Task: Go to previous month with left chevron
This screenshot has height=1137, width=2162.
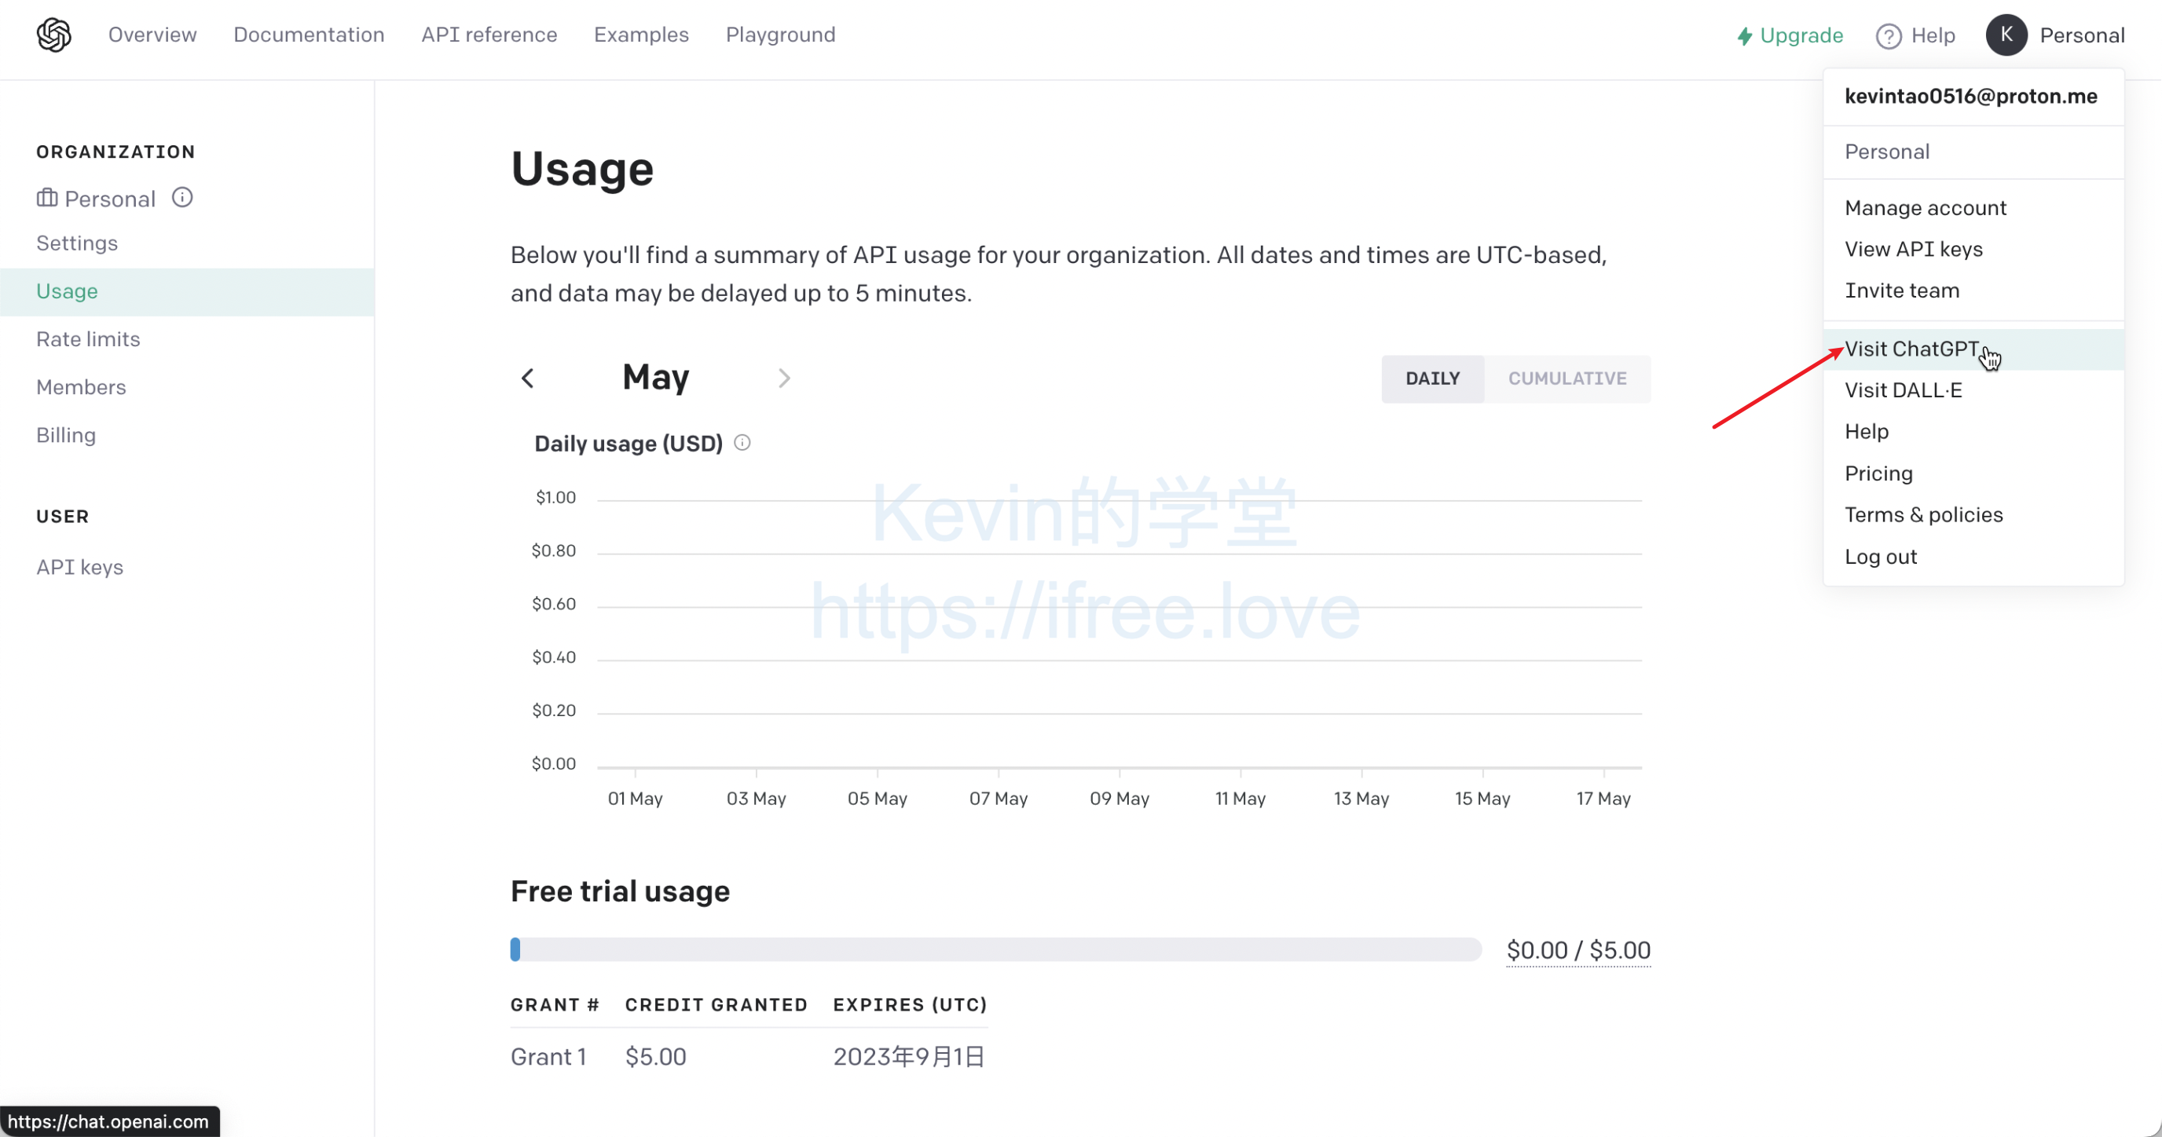Action: [527, 378]
